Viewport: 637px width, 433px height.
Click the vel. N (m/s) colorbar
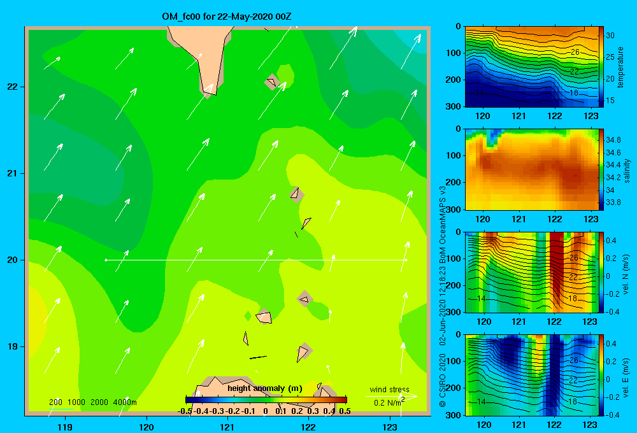point(601,272)
